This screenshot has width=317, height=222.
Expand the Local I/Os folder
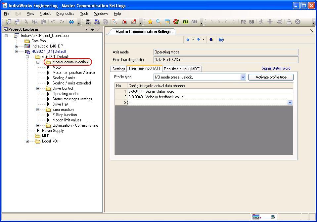pos(27,141)
